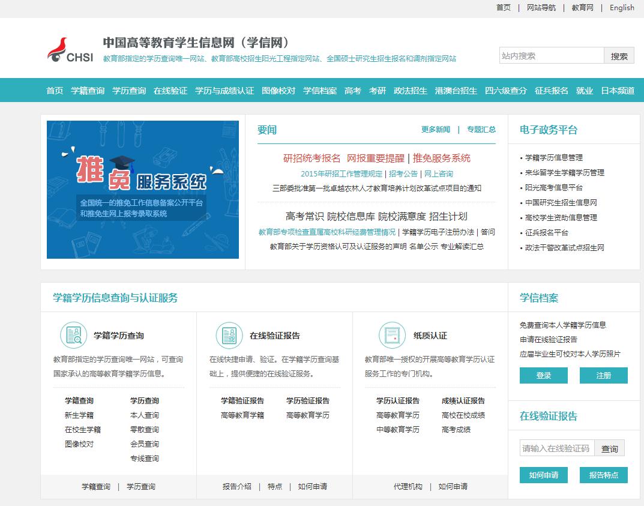Screen dimensions: 644x506
Task: Select 学历与成绩认证 in the navigation bar
Action: pos(224,91)
